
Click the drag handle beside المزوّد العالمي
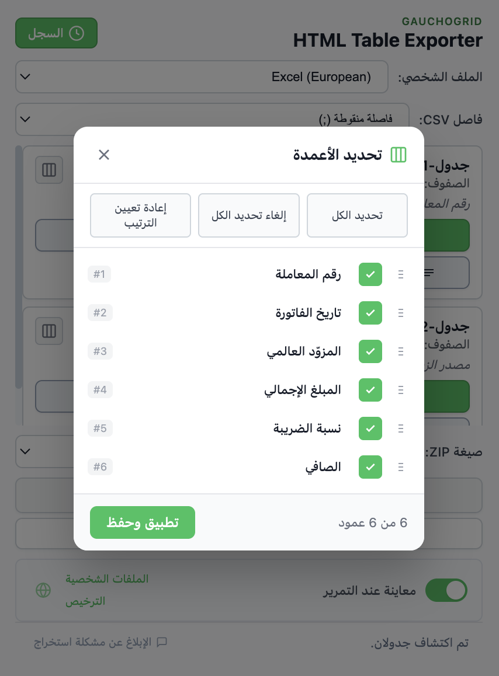pos(401,351)
